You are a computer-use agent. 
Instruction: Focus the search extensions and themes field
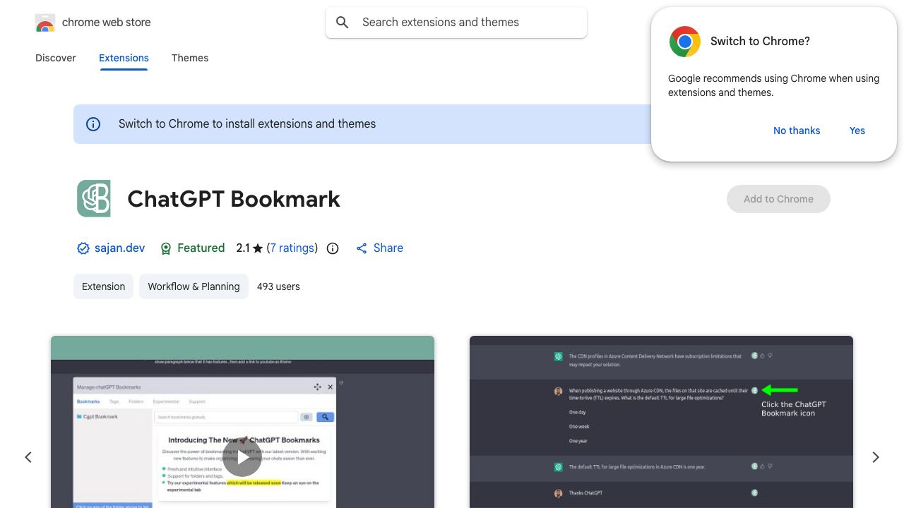[x=456, y=23]
